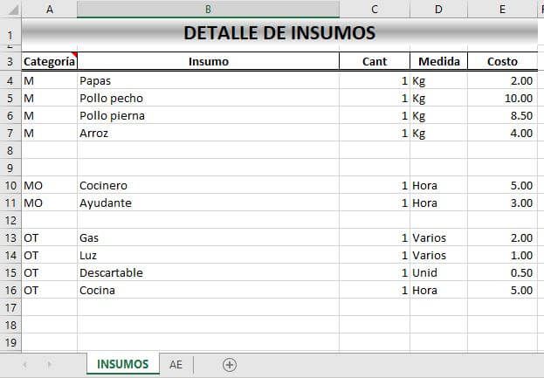Screen dimensions: 544x378
Task: Click the next sheet navigation arrow
Action: pyautogui.click(x=49, y=365)
